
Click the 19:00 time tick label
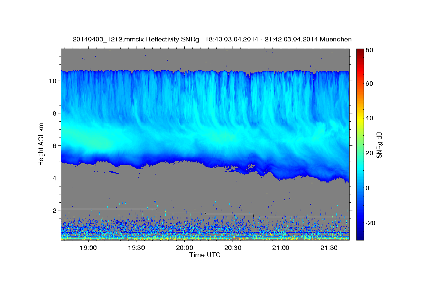point(88,248)
